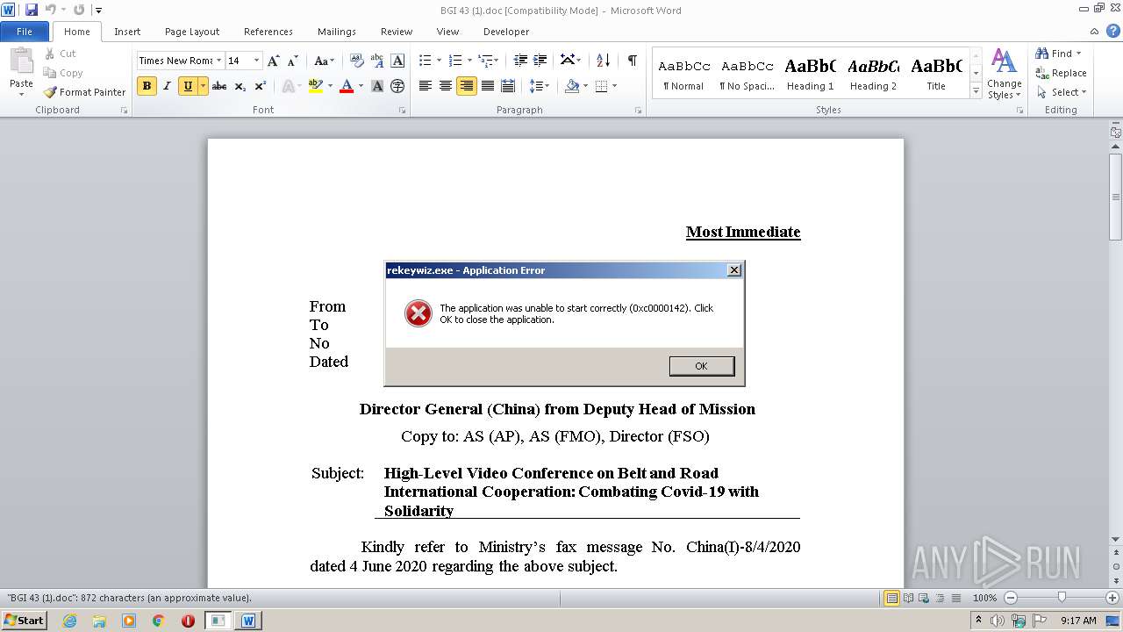Toggle Italic formatting
The height and width of the screenshot is (632, 1123).
(167, 86)
